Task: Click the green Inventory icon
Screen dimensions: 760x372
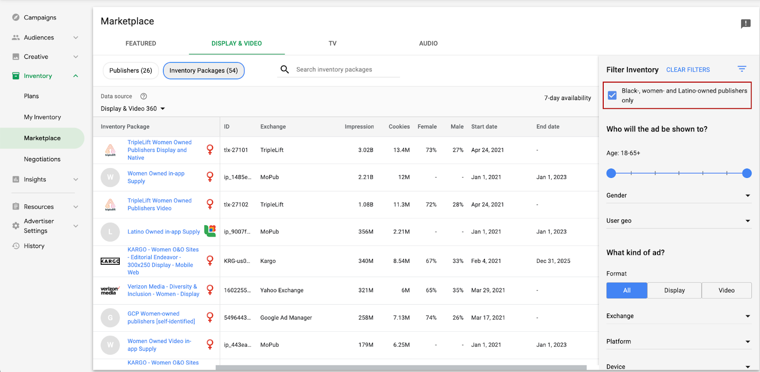Action: [16, 76]
